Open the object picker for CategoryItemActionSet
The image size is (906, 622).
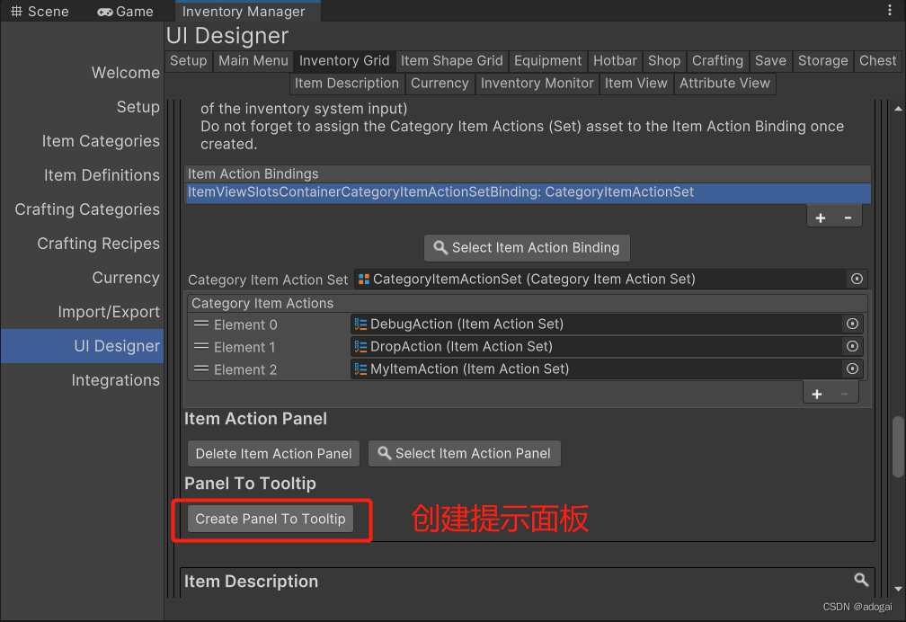856,279
